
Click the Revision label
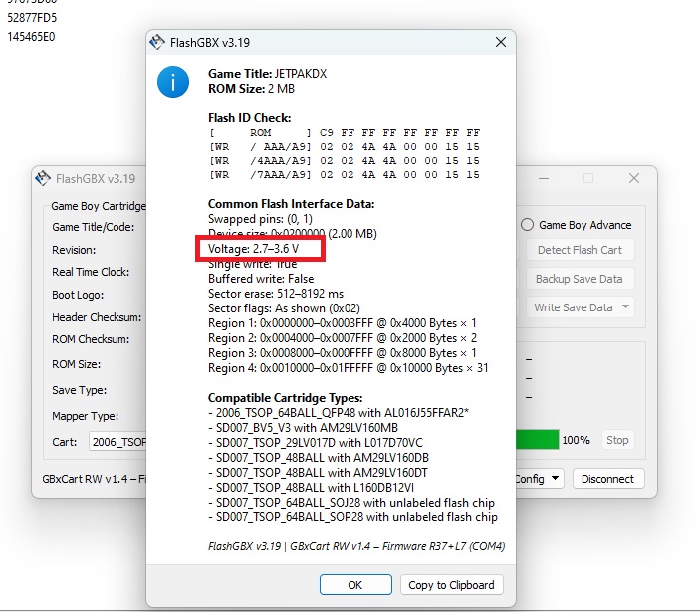[74, 250]
